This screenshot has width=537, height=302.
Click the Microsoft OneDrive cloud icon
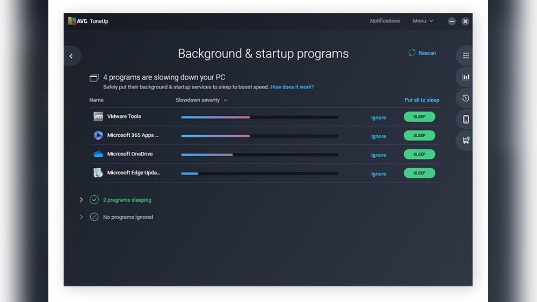tap(98, 154)
